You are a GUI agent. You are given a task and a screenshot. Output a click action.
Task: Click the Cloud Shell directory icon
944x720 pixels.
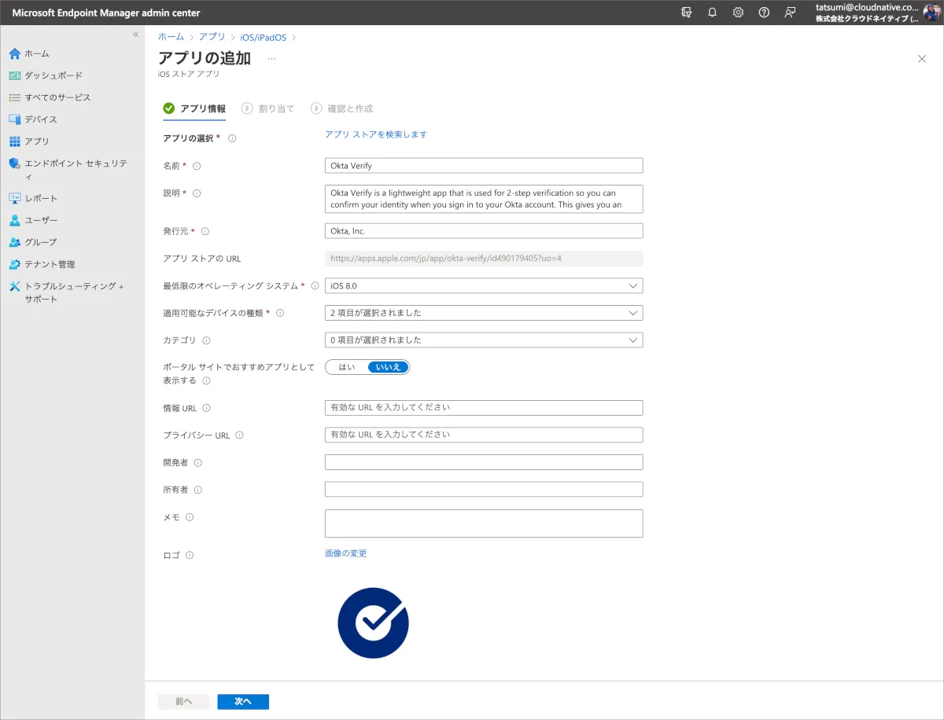[x=686, y=13]
